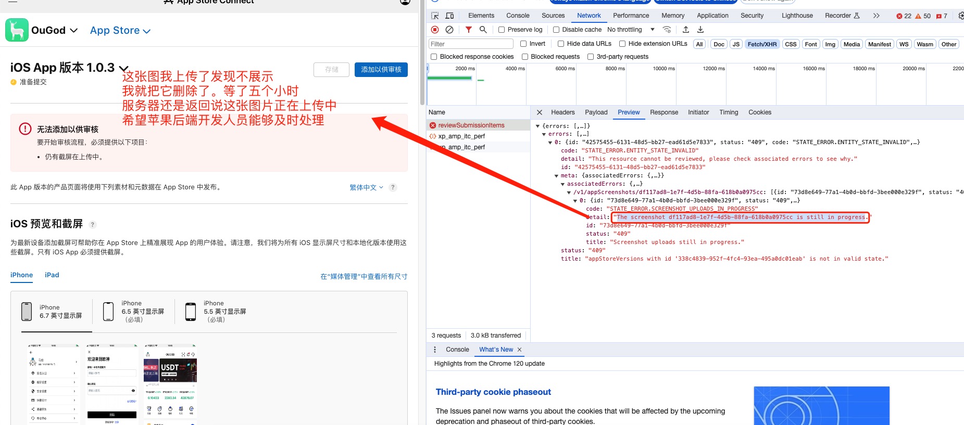Stop recording network log
The width and height of the screenshot is (964, 425).
click(x=435, y=30)
